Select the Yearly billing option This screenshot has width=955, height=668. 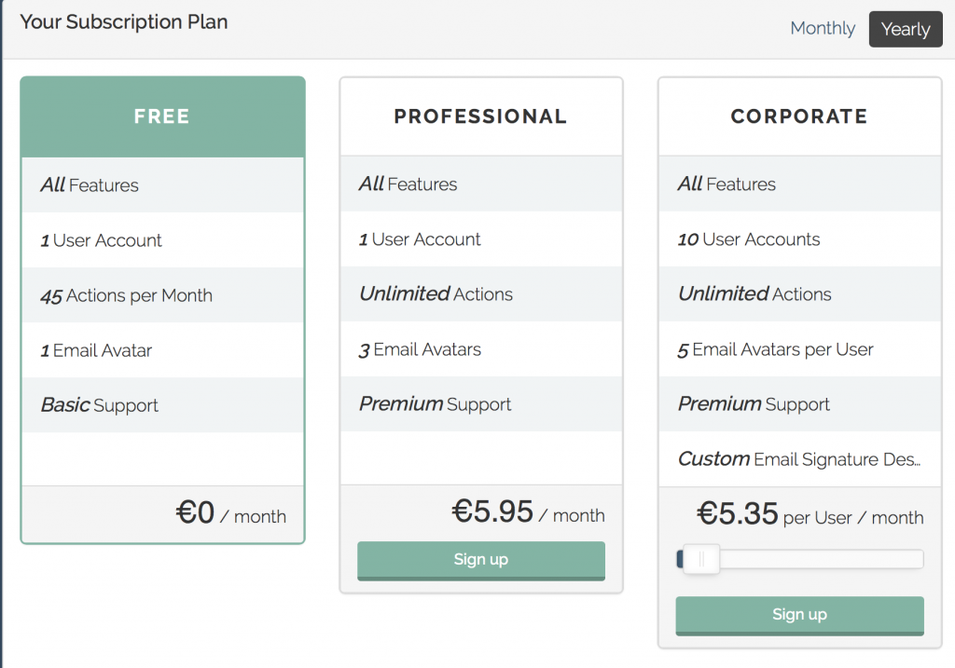906,29
